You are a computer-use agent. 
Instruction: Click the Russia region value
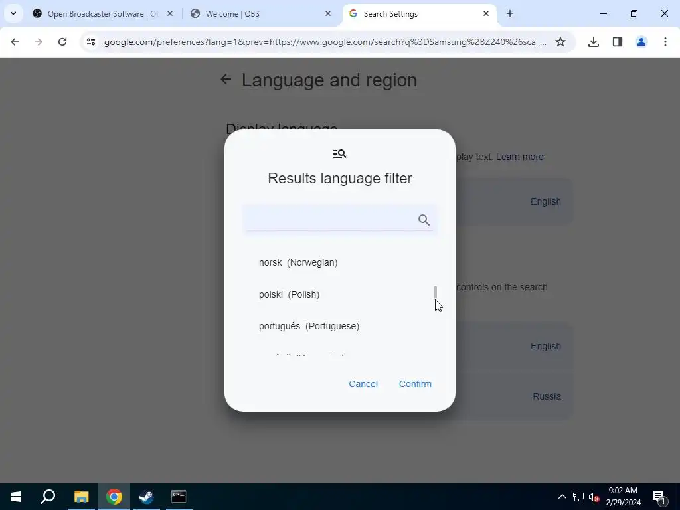point(547,396)
